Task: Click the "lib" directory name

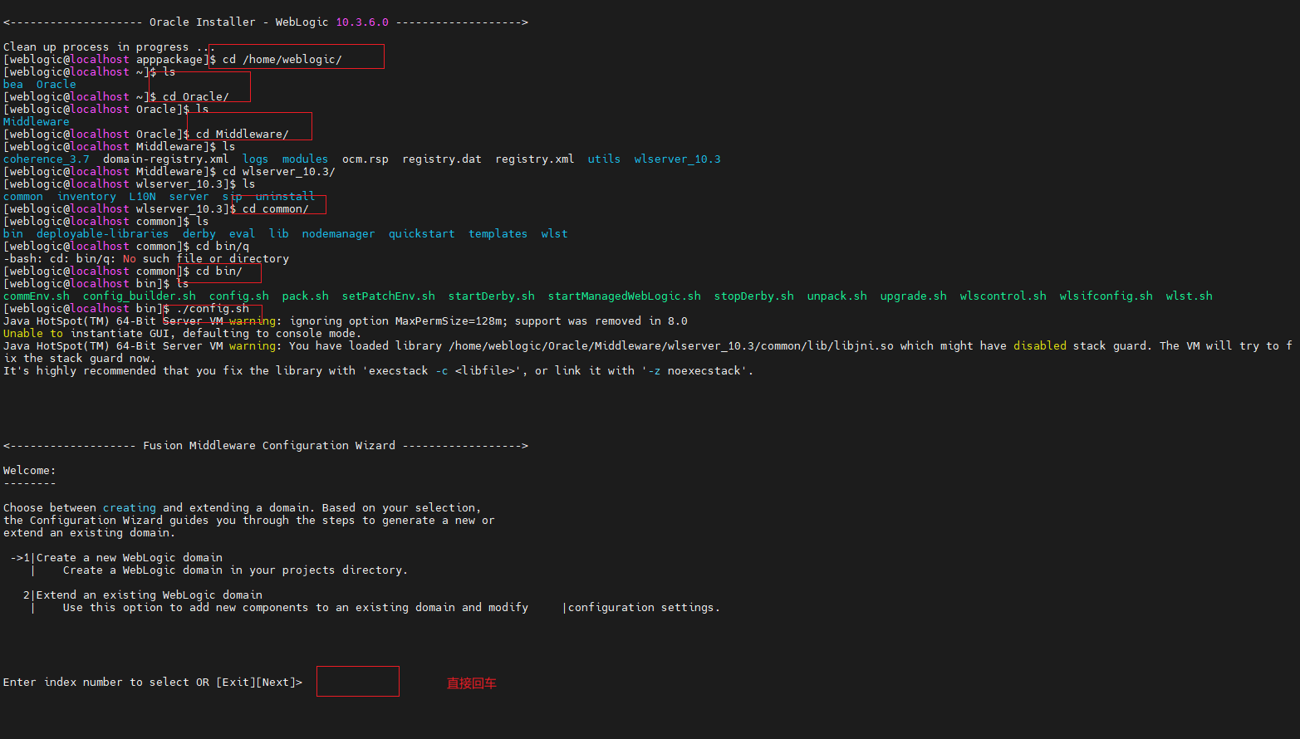Action: click(279, 234)
